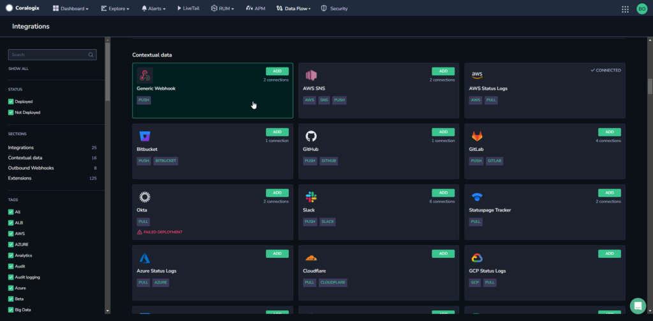Click the GCP Status Logs icon
The width and height of the screenshot is (653, 321).
click(477, 258)
